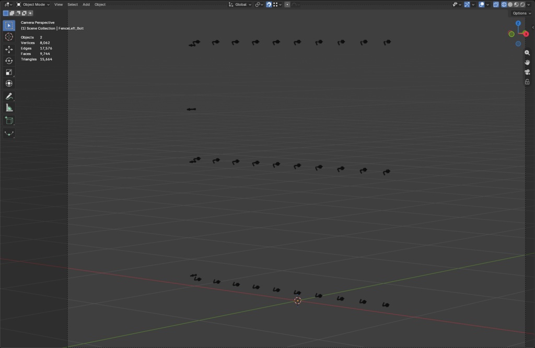The width and height of the screenshot is (535, 348).
Task: Open the View menu
Action: coord(59,4)
